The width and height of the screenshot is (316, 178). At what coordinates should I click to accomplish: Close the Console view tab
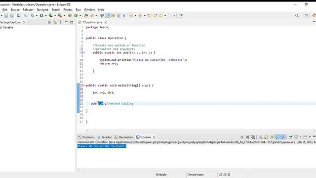point(154,137)
